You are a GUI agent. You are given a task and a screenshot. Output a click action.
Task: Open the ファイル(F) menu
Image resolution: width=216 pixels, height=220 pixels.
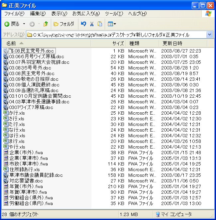pyautogui.click(x=14, y=14)
